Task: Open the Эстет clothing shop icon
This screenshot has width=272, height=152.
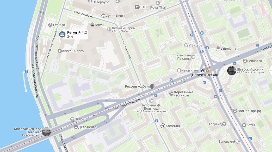Action: [244, 125]
